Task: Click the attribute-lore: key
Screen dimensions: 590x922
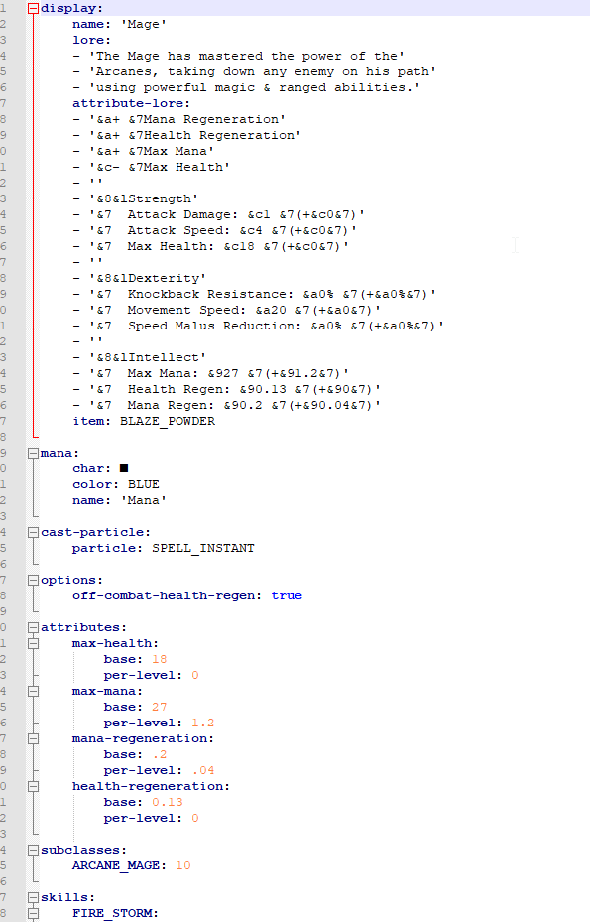Action: click(131, 103)
